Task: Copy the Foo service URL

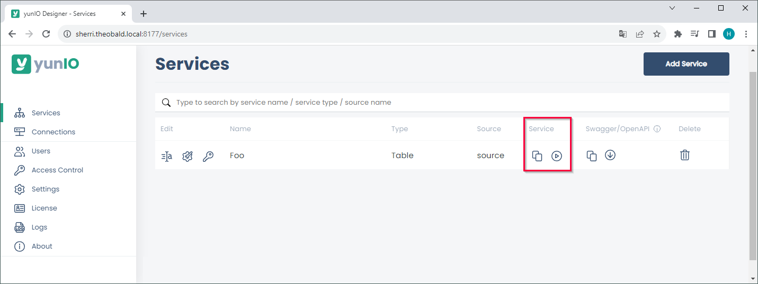Action: click(x=537, y=156)
